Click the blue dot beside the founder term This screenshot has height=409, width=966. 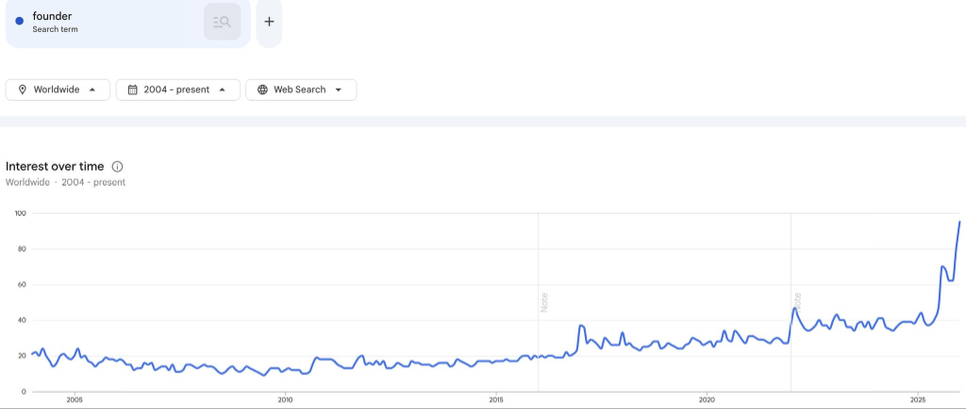coord(19,21)
